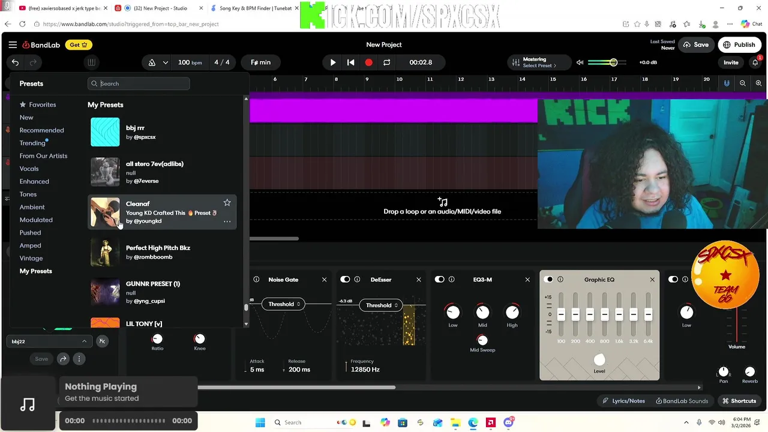Open the F# min key selector
The width and height of the screenshot is (768, 432).
click(260, 62)
